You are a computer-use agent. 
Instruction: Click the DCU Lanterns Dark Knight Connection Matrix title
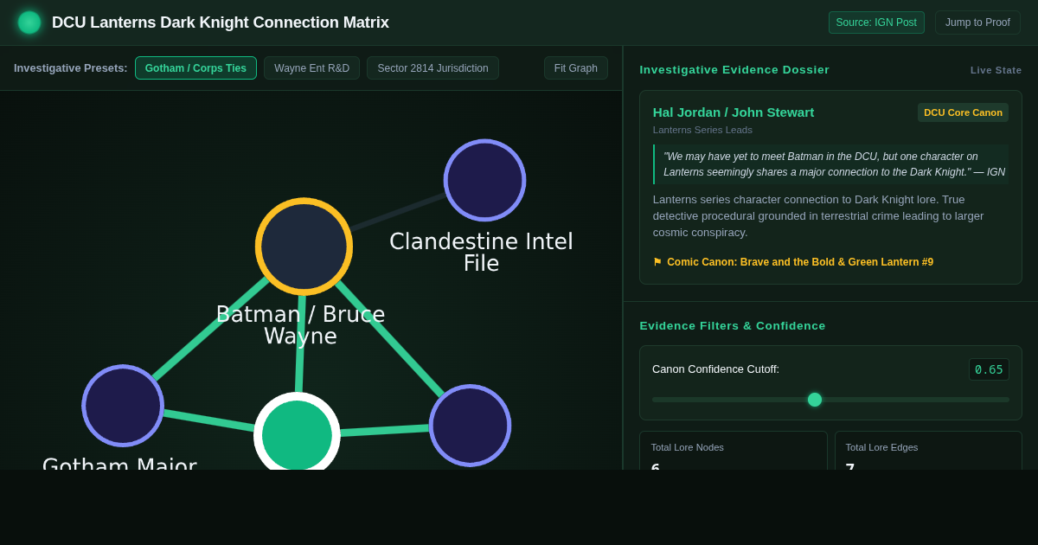pyautogui.click(x=221, y=22)
